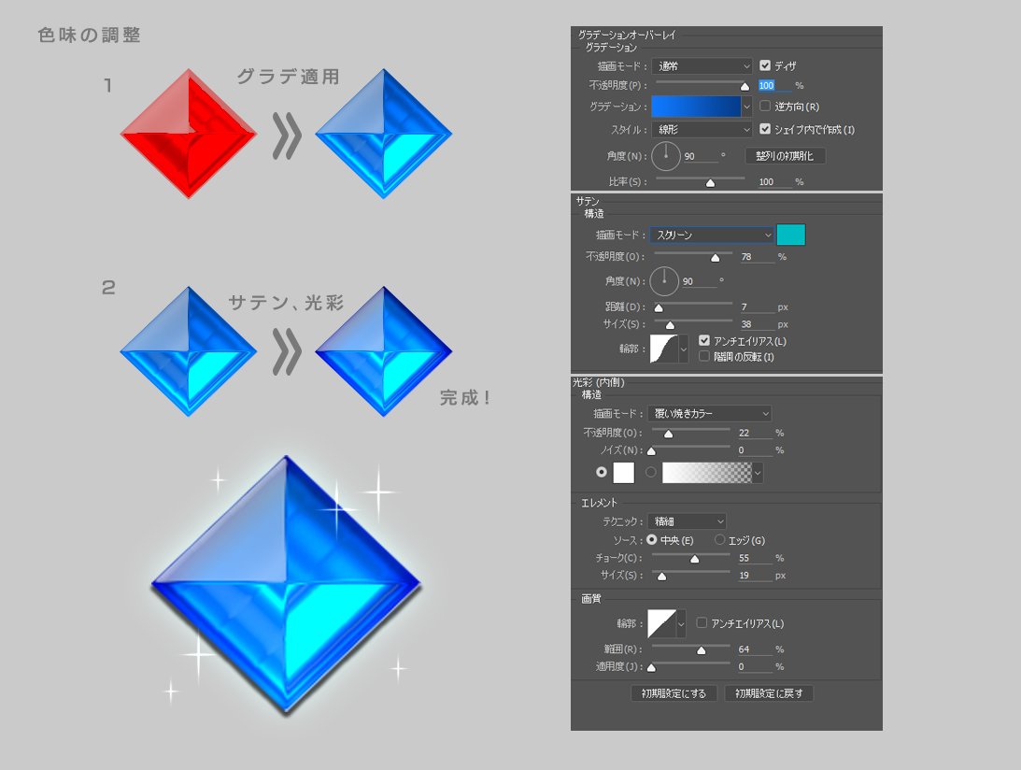Open the テクニック dropdown showing 精細
This screenshot has width=1021, height=770.
(x=687, y=520)
